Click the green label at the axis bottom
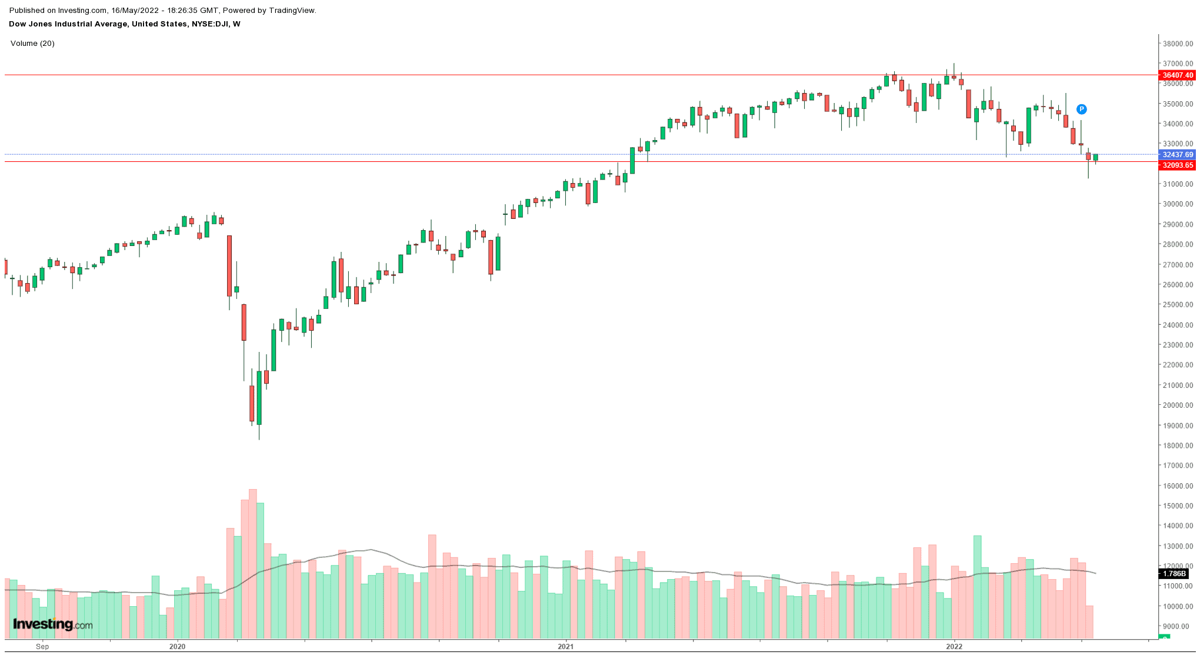This screenshot has width=1200, height=655. (x=1164, y=637)
